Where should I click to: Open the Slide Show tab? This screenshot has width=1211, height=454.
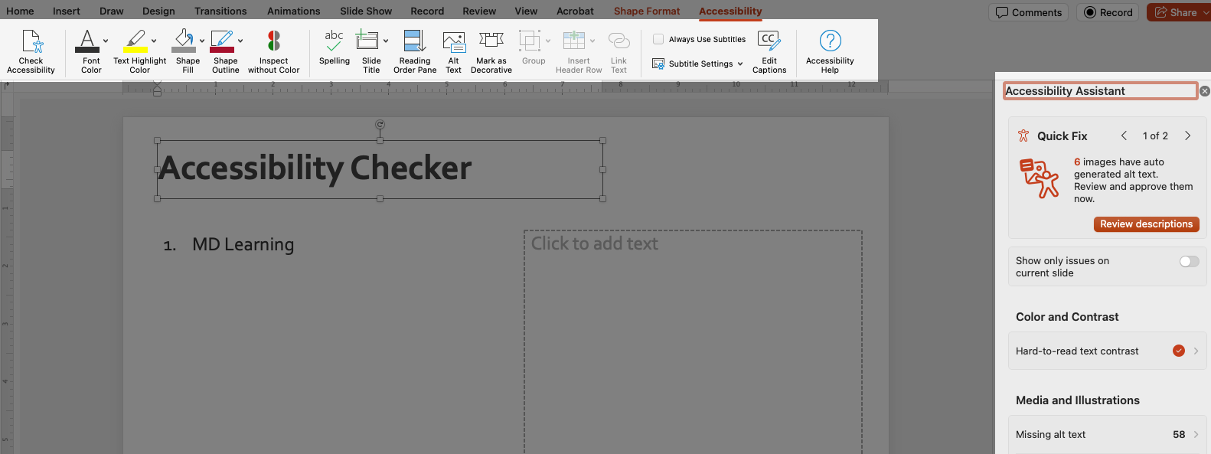pyautogui.click(x=366, y=11)
